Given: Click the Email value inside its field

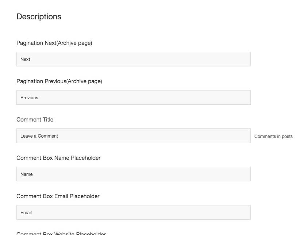Looking at the screenshot, I should [26, 213].
